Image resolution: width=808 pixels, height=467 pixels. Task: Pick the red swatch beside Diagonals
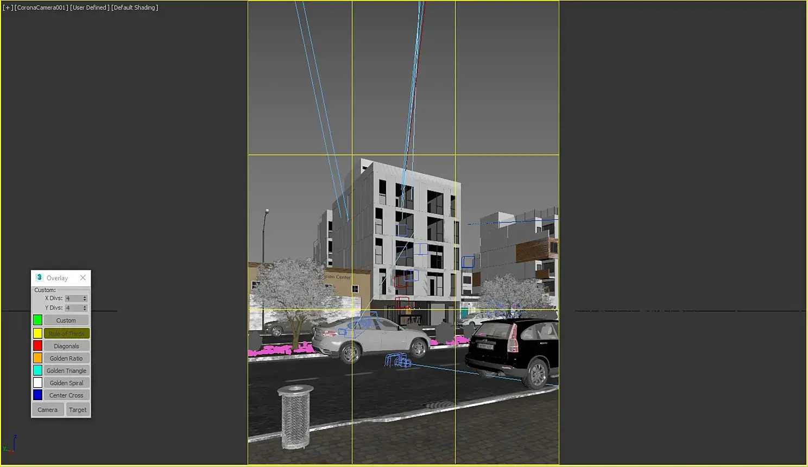(x=37, y=345)
